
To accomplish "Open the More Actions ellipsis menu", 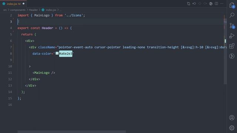I will coord(222,4).
